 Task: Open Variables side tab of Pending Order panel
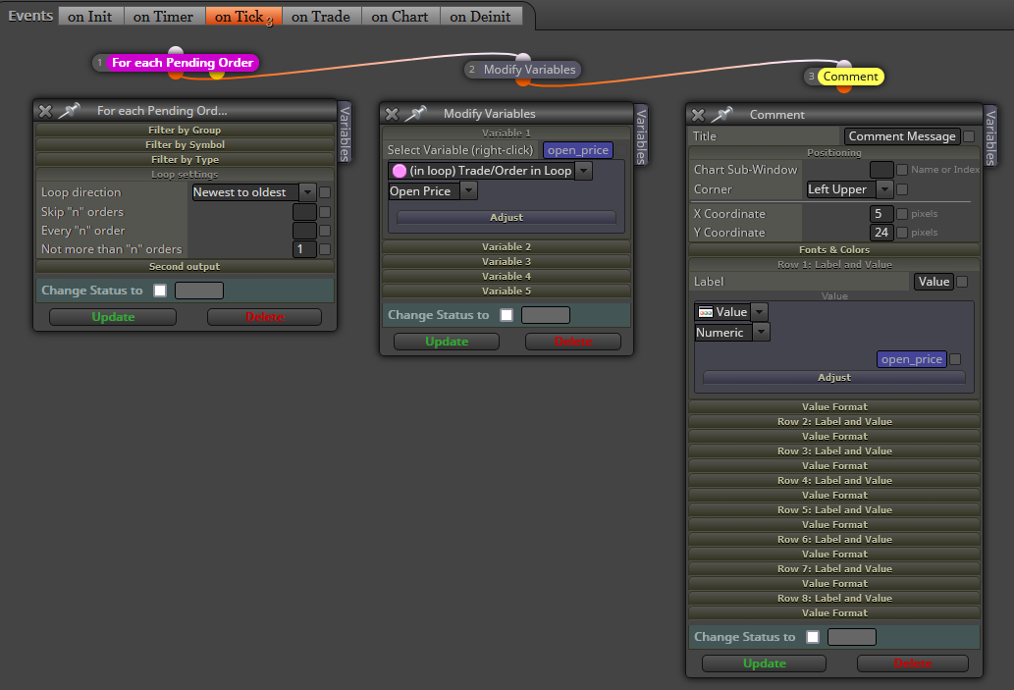click(x=345, y=133)
